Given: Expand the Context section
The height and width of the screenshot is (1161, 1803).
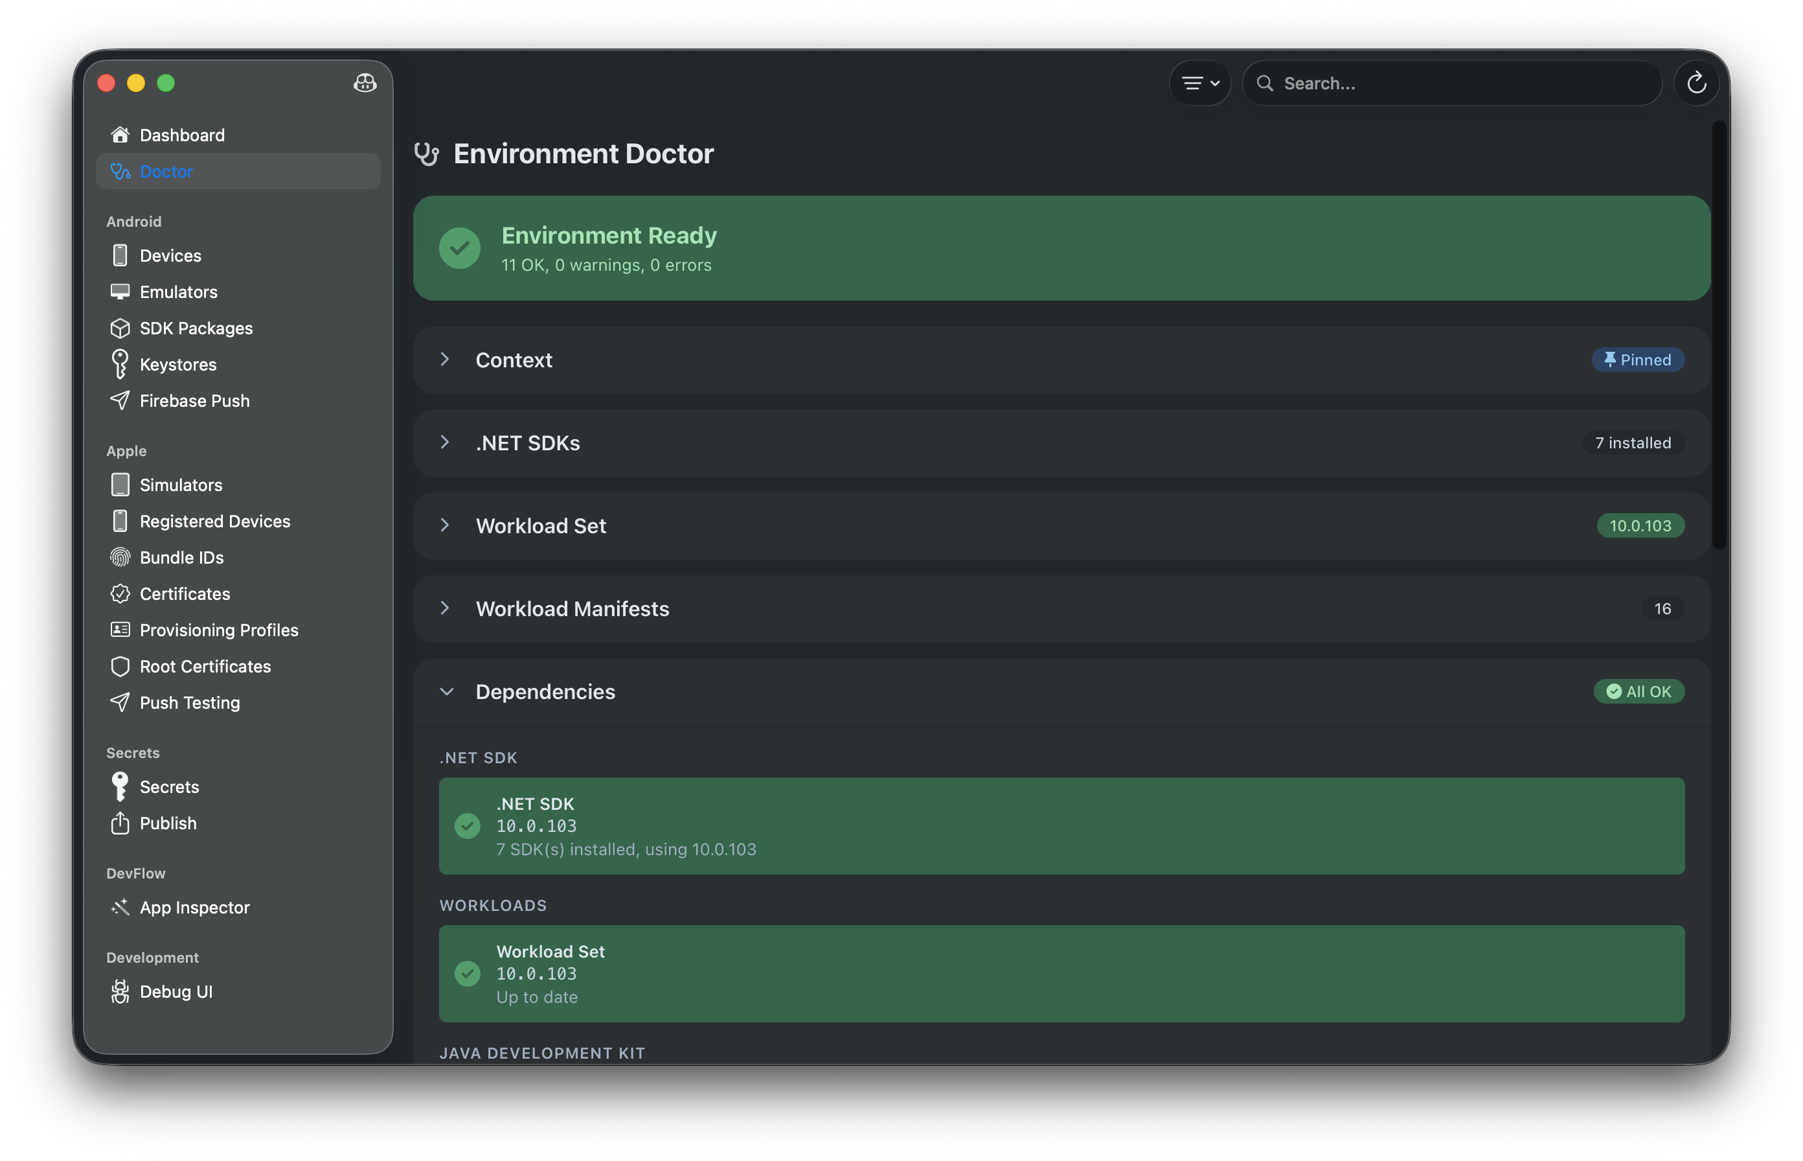Looking at the screenshot, I should 446,360.
